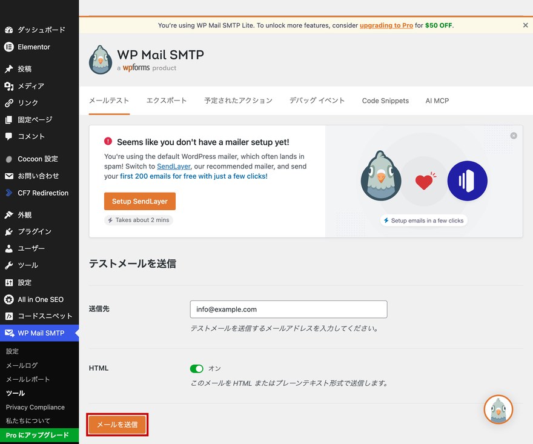Open ツール in the WP Mail SMTP submenu
This screenshot has width=533, height=444.
(x=15, y=393)
